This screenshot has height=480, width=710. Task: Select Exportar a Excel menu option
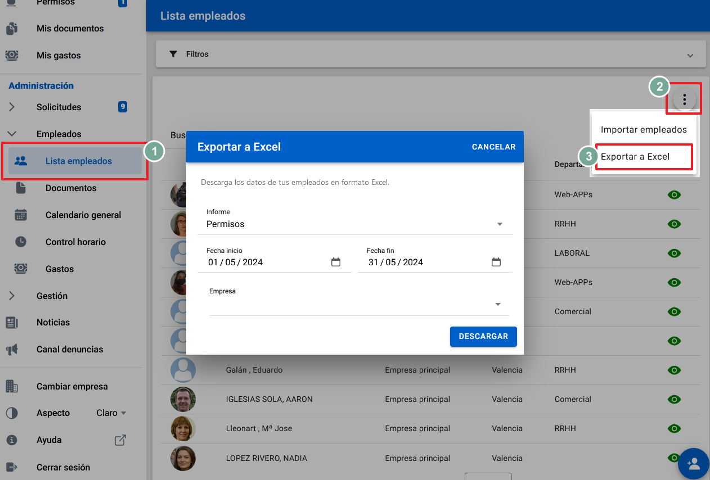click(635, 156)
